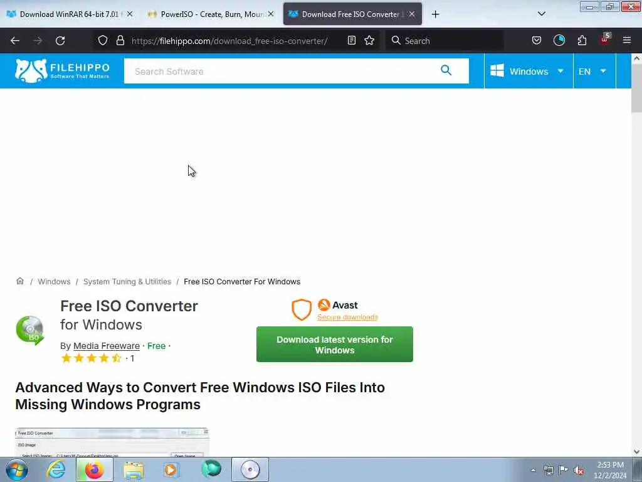Image resolution: width=642 pixels, height=482 pixels.
Task: Switch to the PowerISO tab
Action: (211, 14)
